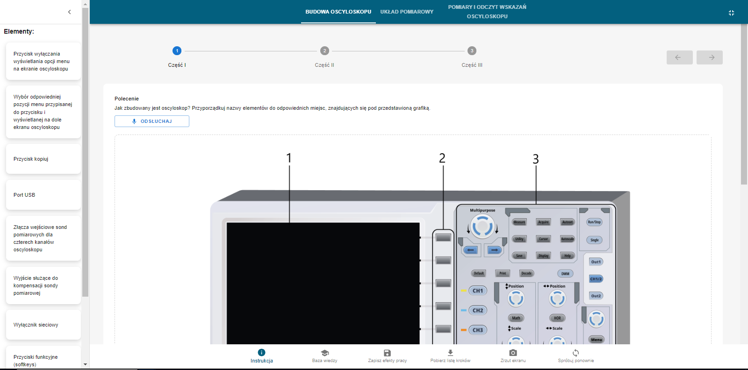The height and width of the screenshot is (370, 748).
Task: Exit fullscreen mode icon in header
Action: click(731, 13)
